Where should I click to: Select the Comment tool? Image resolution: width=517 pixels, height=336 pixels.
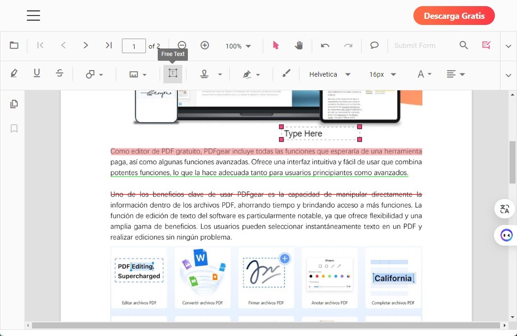click(x=374, y=45)
